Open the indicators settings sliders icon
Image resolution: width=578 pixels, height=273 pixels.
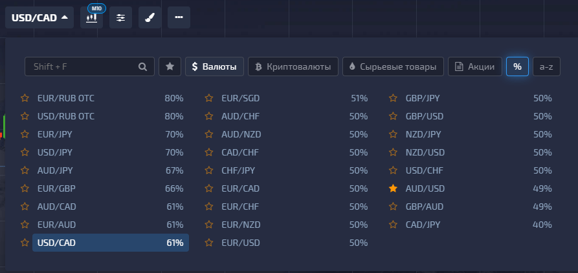[x=120, y=17]
